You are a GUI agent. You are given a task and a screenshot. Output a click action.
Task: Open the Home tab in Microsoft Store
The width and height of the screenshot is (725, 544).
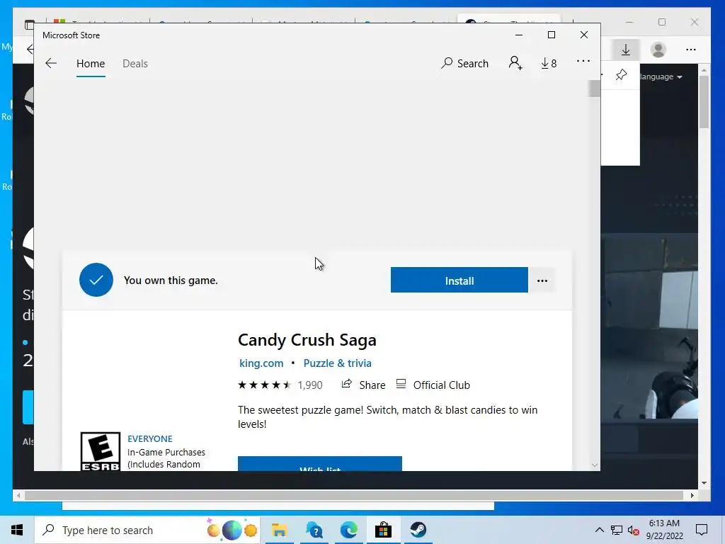[91, 63]
